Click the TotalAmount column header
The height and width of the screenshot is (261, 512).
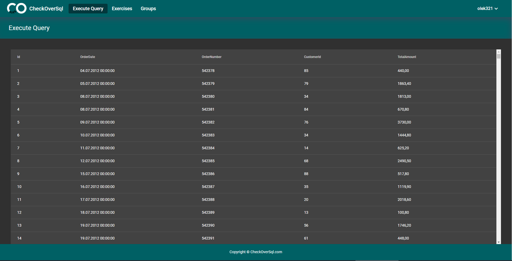tap(407, 57)
